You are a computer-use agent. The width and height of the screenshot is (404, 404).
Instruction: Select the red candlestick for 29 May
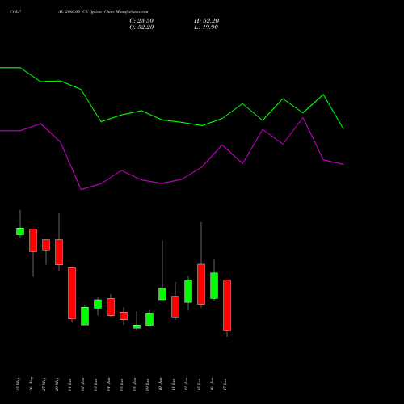tap(59, 252)
